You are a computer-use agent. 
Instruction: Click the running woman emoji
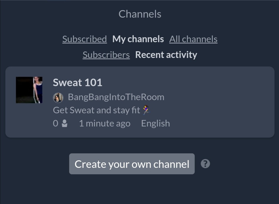click(146, 110)
